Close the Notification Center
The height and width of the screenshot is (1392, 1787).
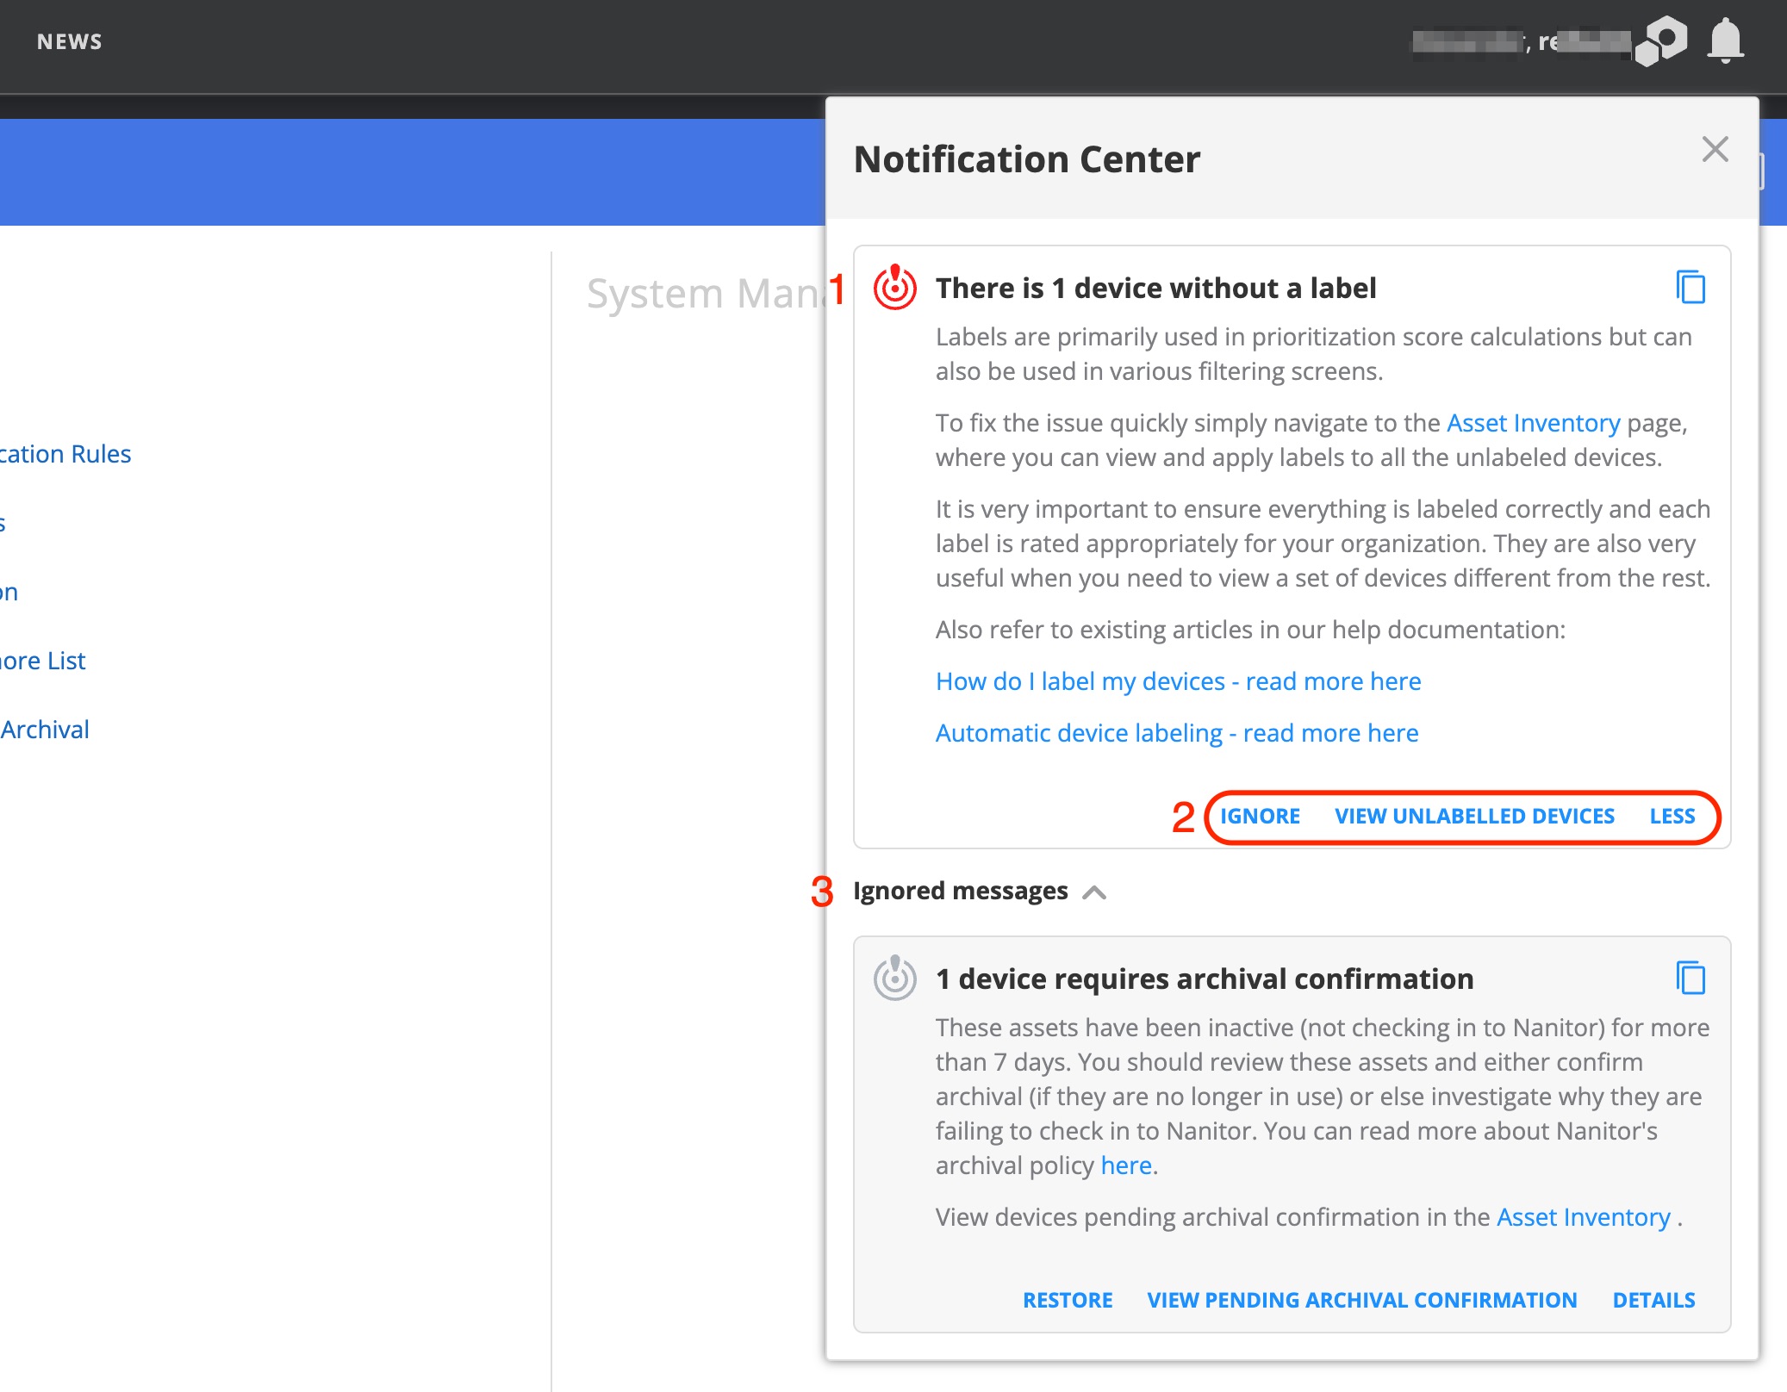click(x=1715, y=149)
